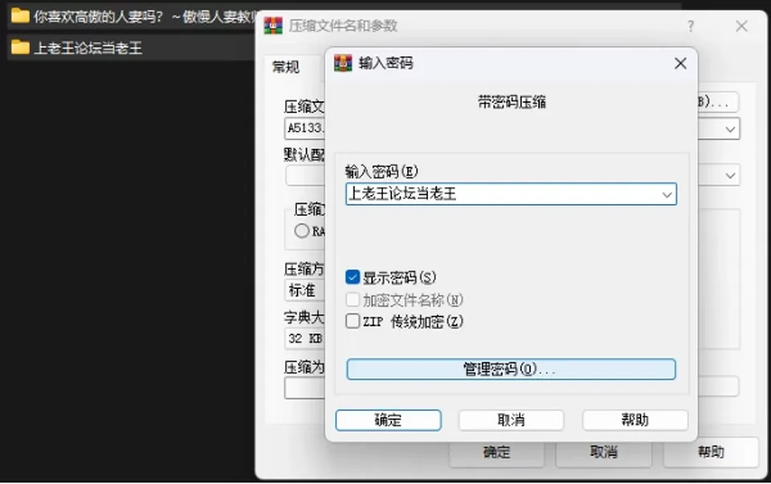Select the RAR radio button under 压缩
The width and height of the screenshot is (771, 484).
click(301, 231)
